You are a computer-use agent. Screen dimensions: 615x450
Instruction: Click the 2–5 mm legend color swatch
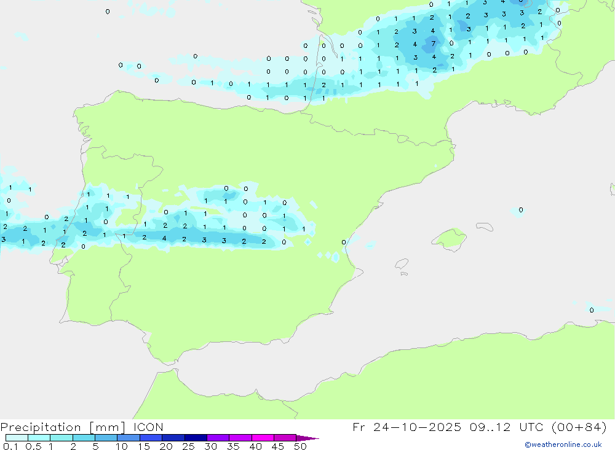[x=84, y=438]
